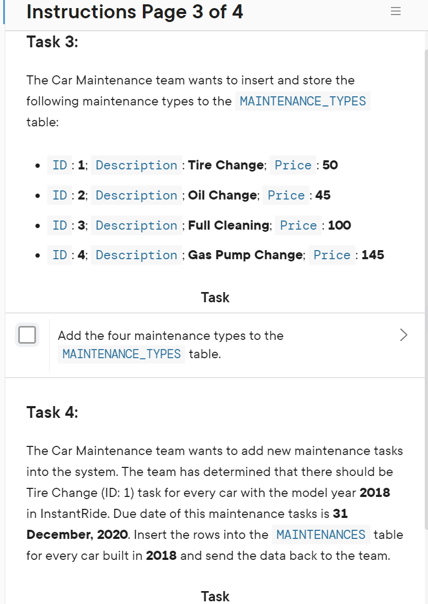
Task: Open task details via the right-pointing chevron
Action: (404, 335)
